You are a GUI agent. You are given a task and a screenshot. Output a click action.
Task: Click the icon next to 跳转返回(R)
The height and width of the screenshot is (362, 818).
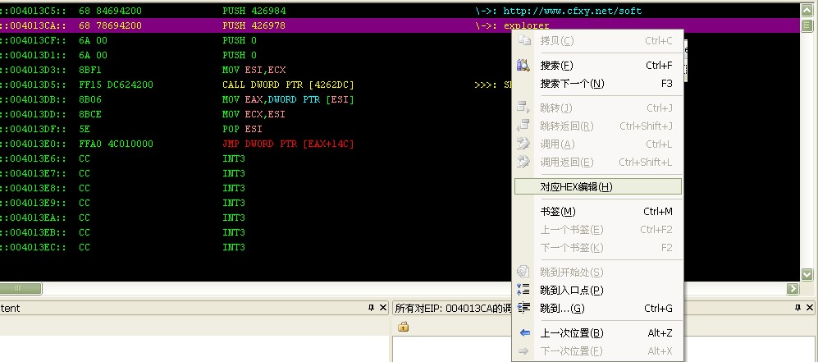523,126
